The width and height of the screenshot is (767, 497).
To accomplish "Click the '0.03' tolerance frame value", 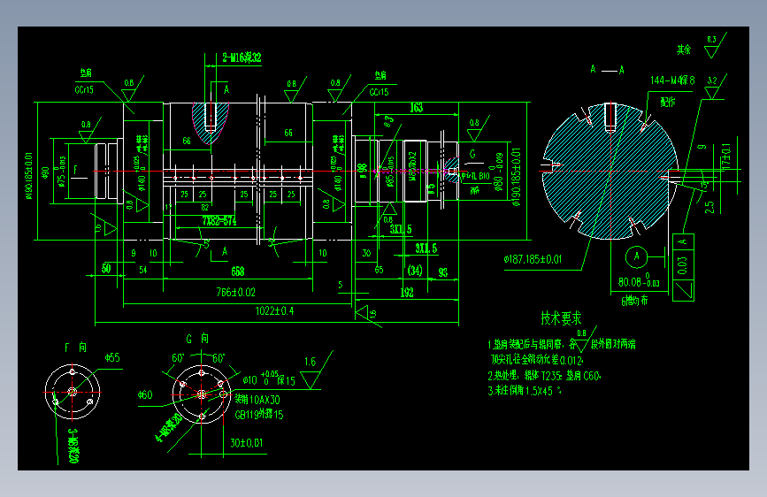I will point(683,264).
